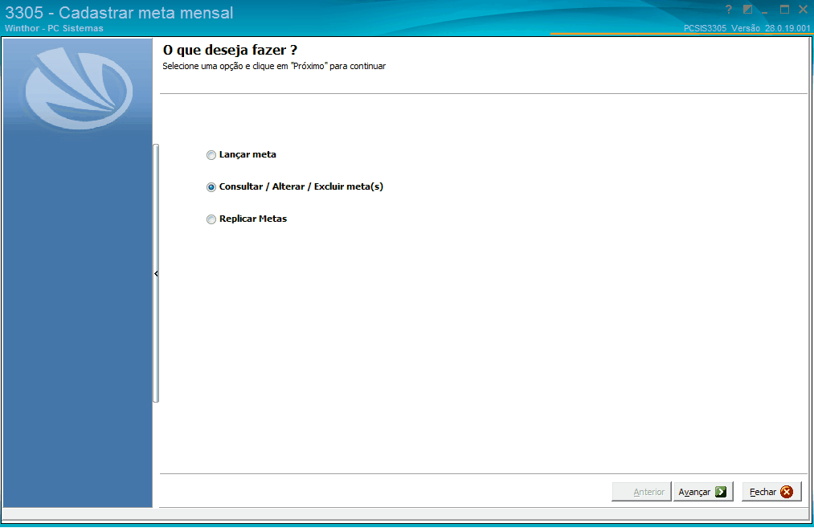Click the Fechar button

click(x=771, y=492)
